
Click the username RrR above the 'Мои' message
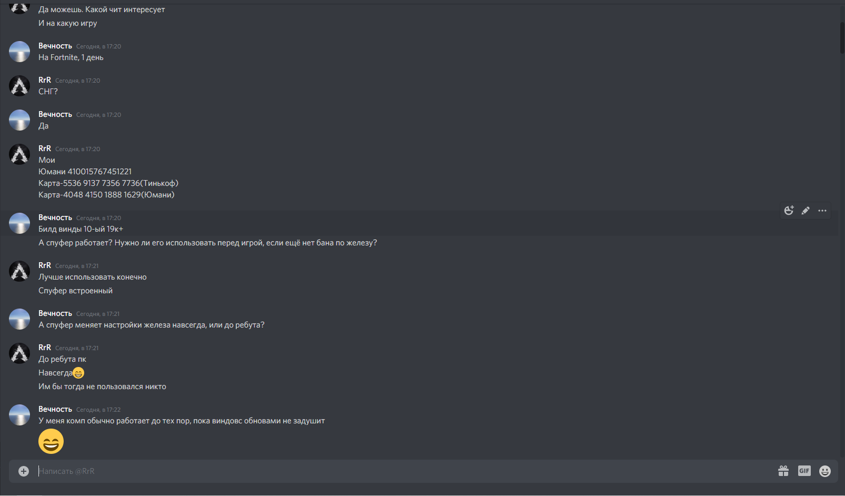point(45,148)
